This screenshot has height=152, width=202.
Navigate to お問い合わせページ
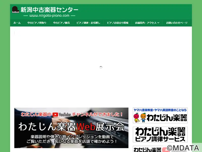pyautogui.click(x=177, y=23)
